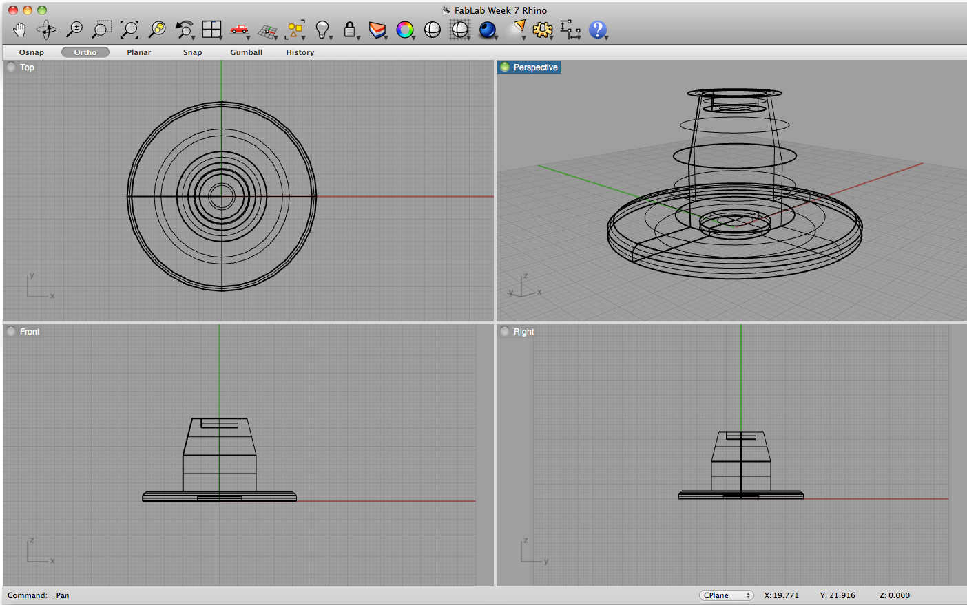967x605 pixels.
Task: Select the Pan hand tool
Action: click(x=19, y=30)
